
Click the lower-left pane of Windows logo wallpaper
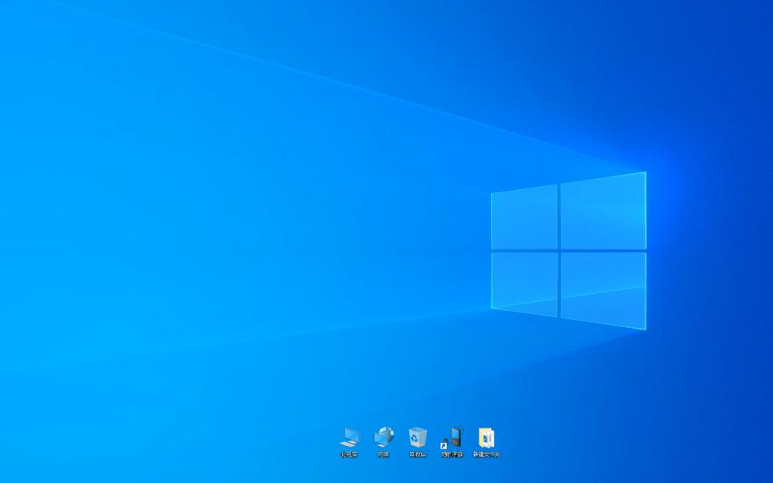[x=524, y=284]
